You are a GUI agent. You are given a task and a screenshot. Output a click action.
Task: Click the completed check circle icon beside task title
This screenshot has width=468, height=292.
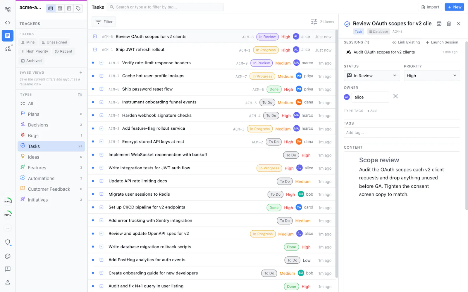point(347,24)
